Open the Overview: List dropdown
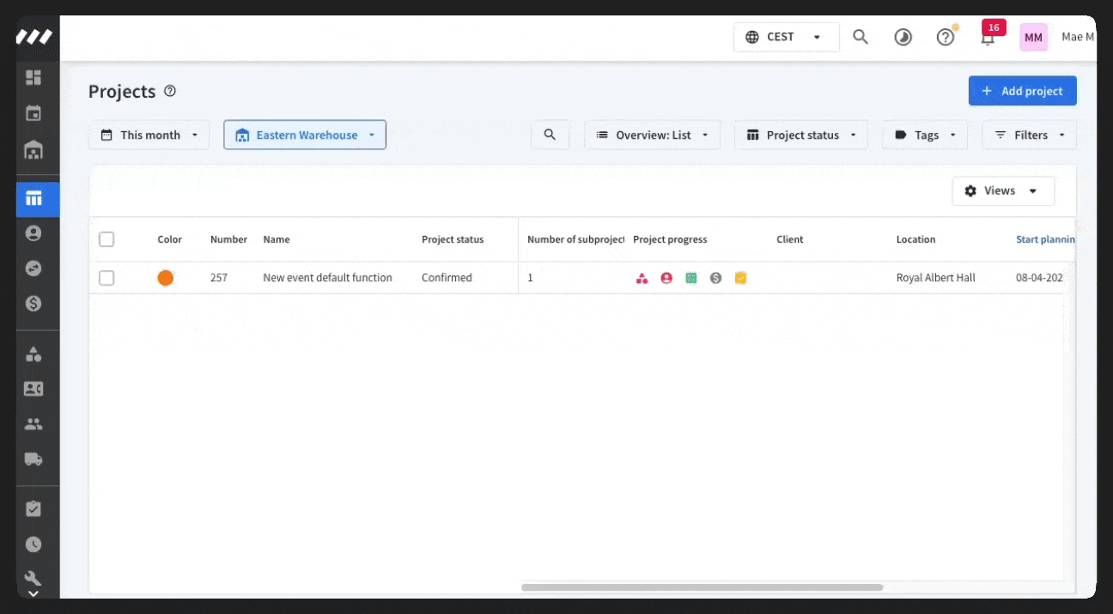 (x=652, y=135)
